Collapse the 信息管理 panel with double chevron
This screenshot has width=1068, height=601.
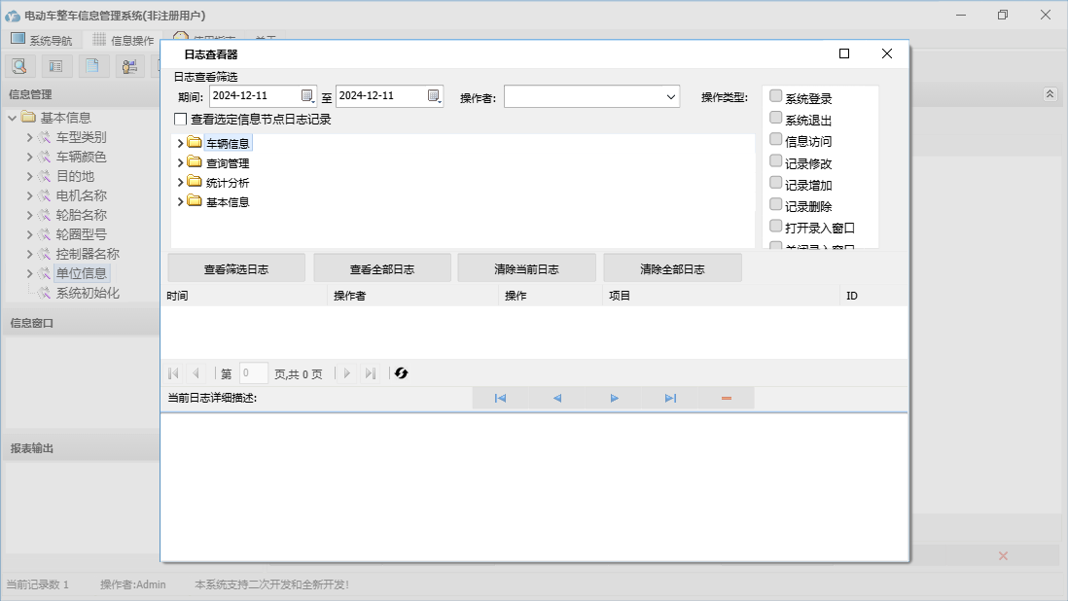(1050, 94)
